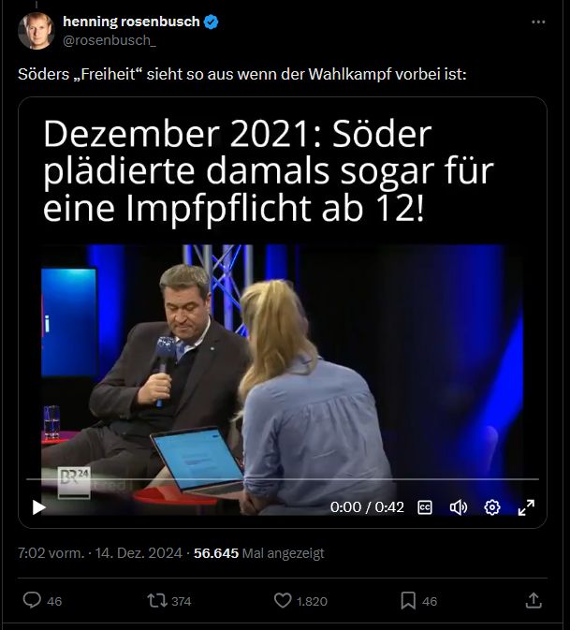The height and width of the screenshot is (630, 570).
Task: Play the Söder video clip
Action: click(39, 507)
